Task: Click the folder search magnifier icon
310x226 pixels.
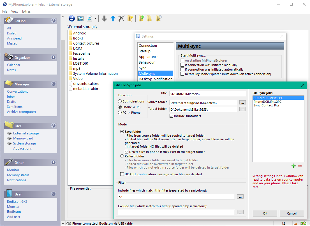Action: [x=159, y=18]
